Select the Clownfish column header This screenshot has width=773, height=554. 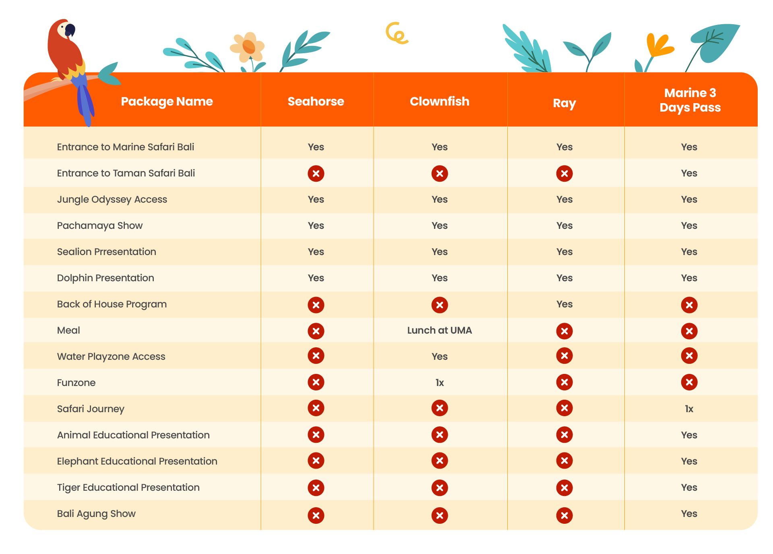point(439,101)
